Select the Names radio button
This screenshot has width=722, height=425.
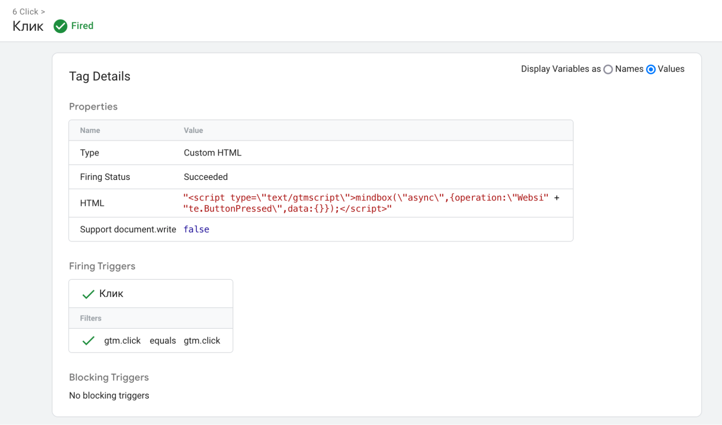[608, 69]
